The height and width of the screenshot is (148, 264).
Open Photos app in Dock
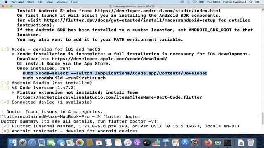click(x=80, y=143)
